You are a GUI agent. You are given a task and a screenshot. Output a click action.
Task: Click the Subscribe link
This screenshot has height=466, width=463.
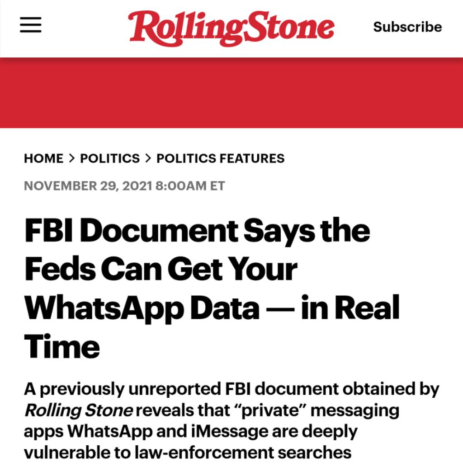tap(407, 27)
